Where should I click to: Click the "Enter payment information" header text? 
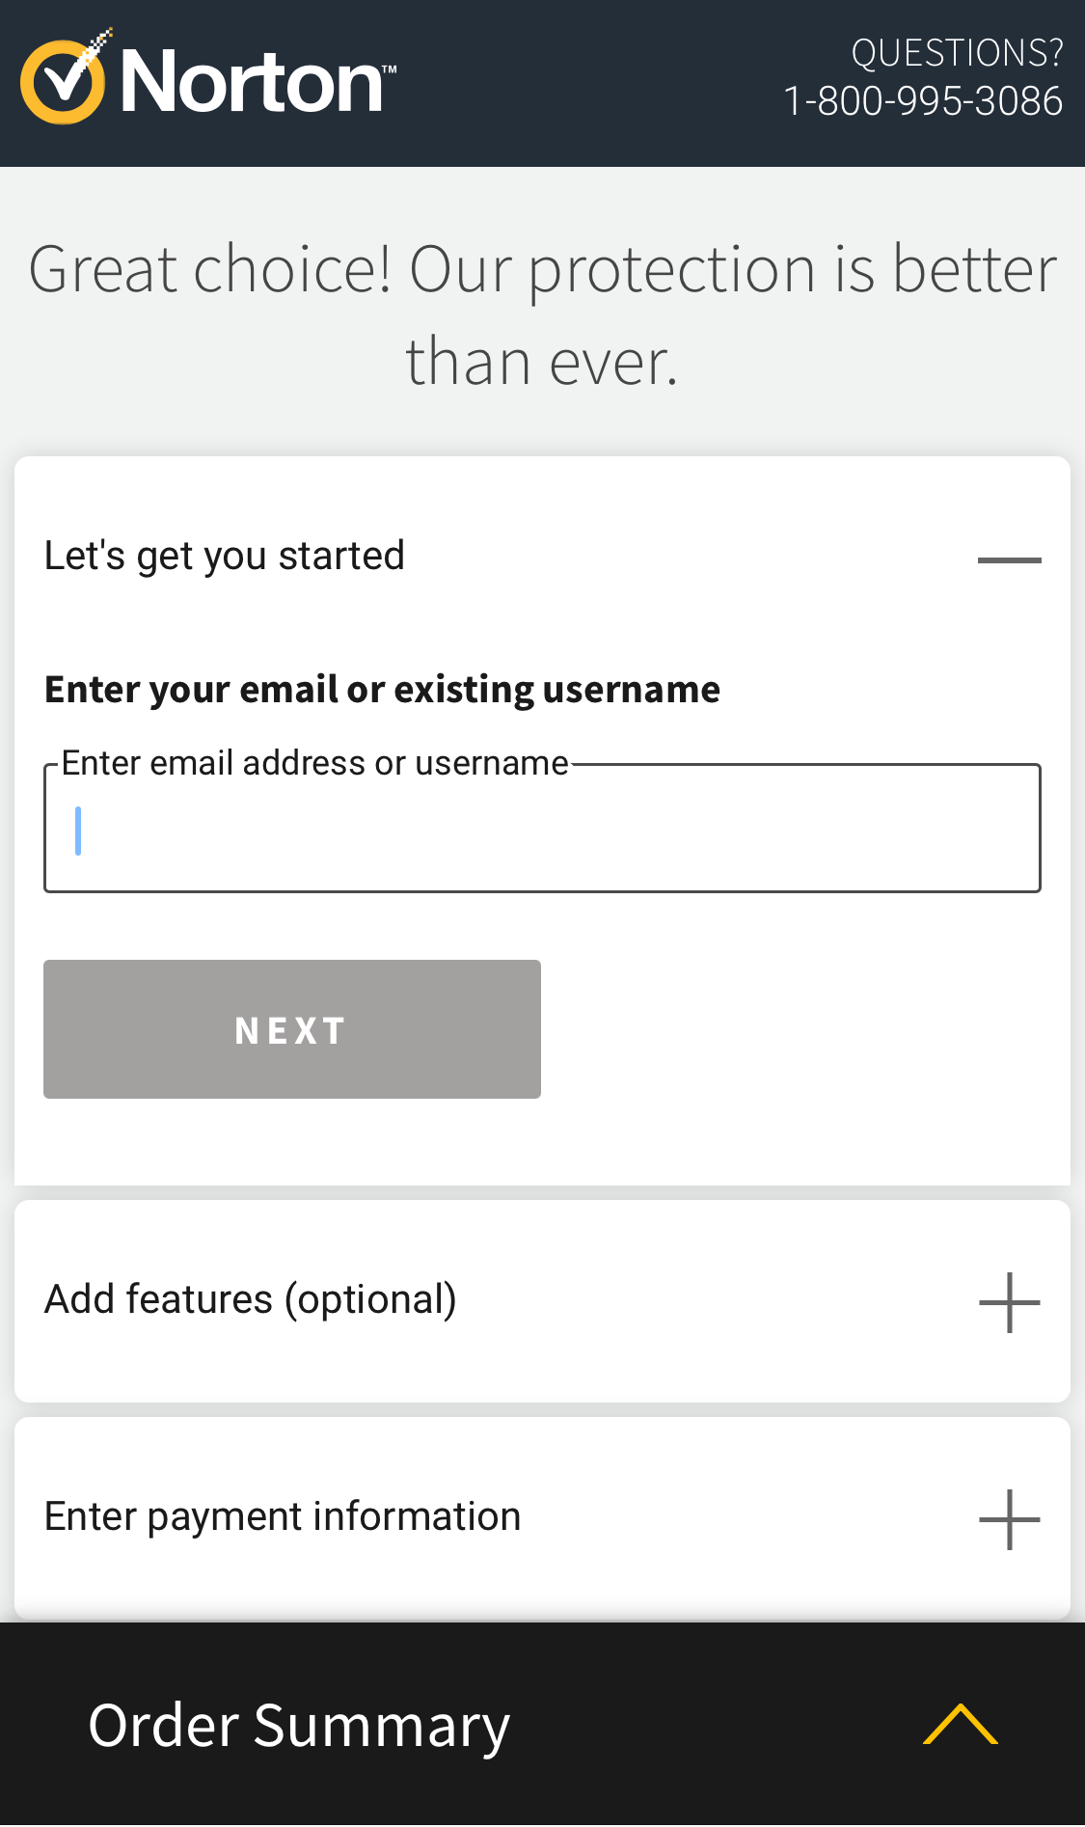[x=283, y=1515]
